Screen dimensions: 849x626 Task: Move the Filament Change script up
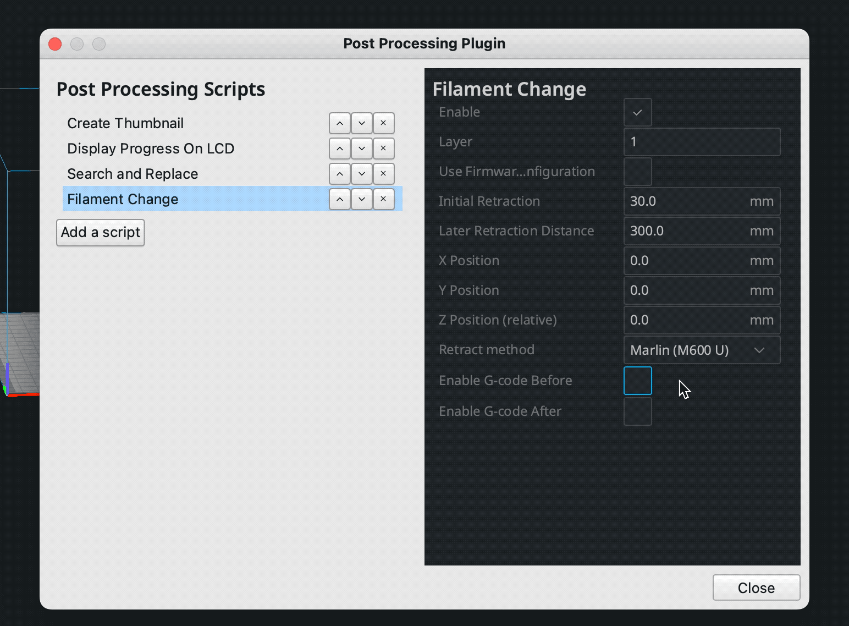coord(339,199)
